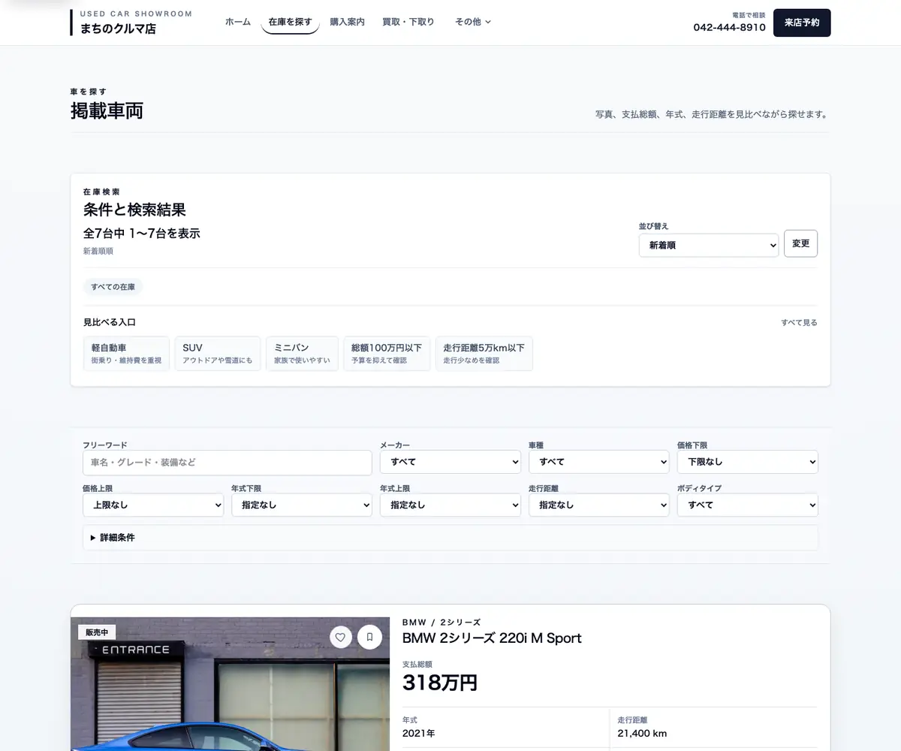
Task: Click the 来店予約 button
Action: (802, 23)
